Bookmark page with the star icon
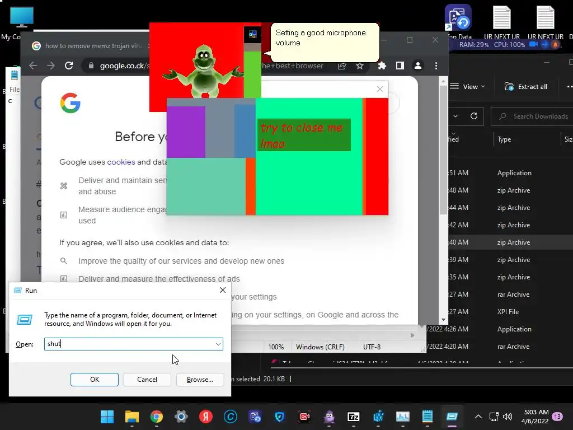The height and width of the screenshot is (430, 573). (360, 66)
